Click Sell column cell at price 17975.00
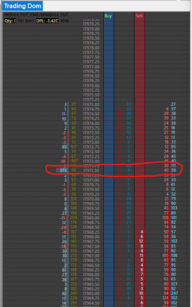The image size is (192, 307). 139,105
